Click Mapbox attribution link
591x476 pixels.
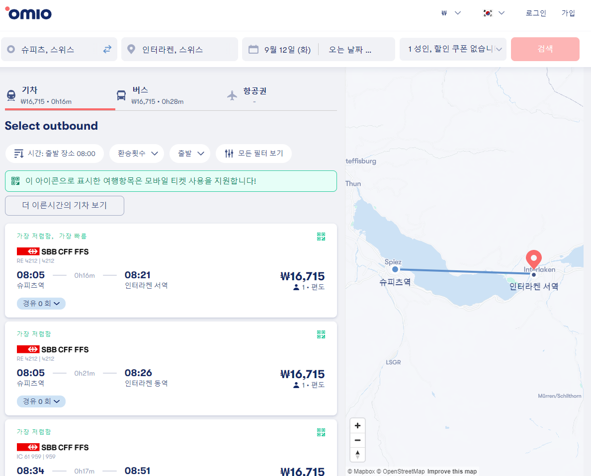(x=361, y=472)
